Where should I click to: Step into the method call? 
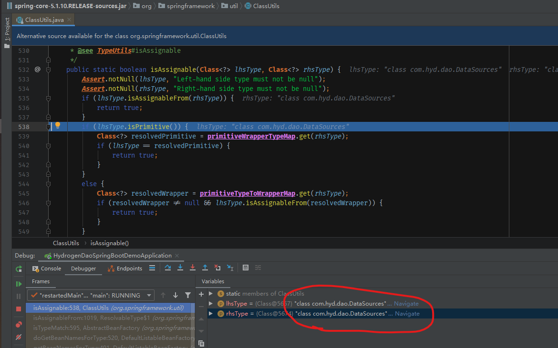click(180, 268)
